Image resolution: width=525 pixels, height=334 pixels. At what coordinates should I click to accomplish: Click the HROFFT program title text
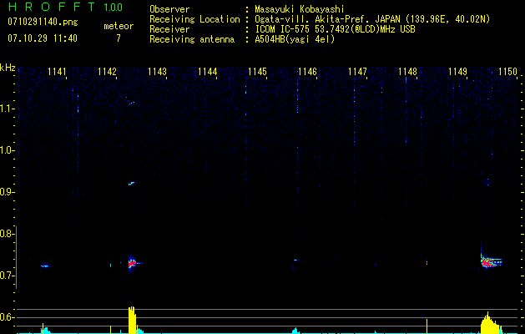point(52,7)
